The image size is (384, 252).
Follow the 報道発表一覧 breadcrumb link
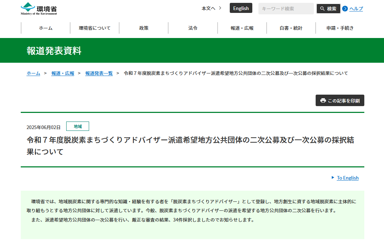point(99,73)
